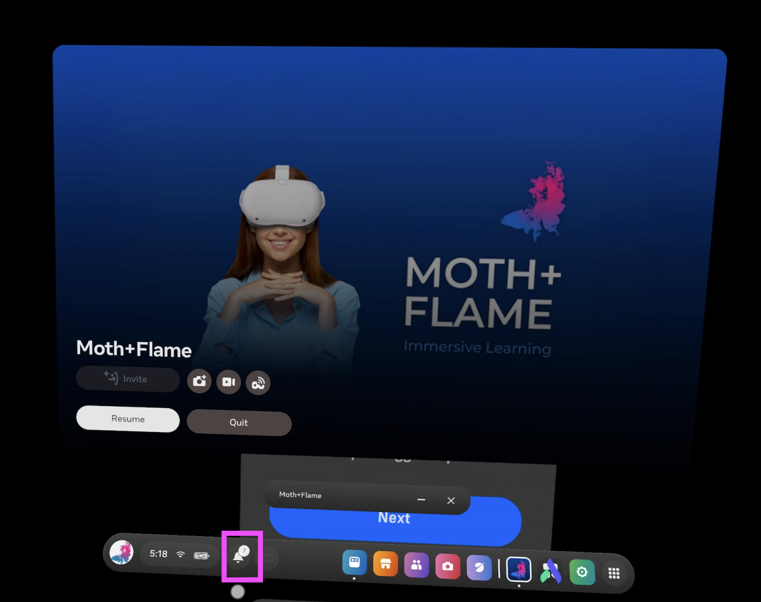Click the blue Next button
The width and height of the screenshot is (761, 602).
(395, 522)
